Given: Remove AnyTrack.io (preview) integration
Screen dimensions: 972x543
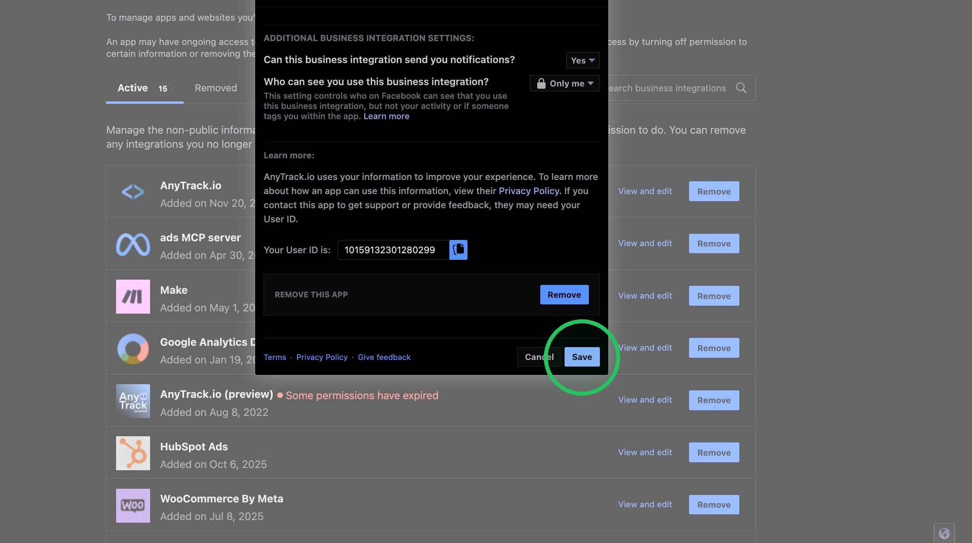Looking at the screenshot, I should (714, 400).
